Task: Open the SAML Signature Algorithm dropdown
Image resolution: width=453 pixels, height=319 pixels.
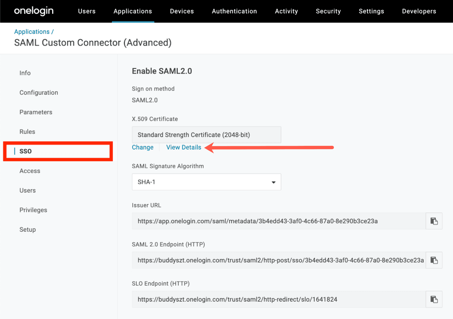Action: click(206, 182)
